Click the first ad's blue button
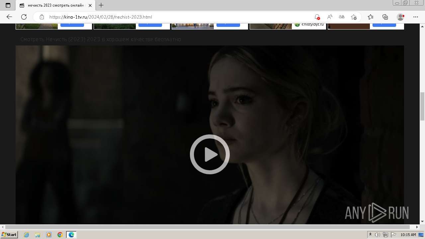The height and width of the screenshot is (239, 425). click(x=72, y=25)
